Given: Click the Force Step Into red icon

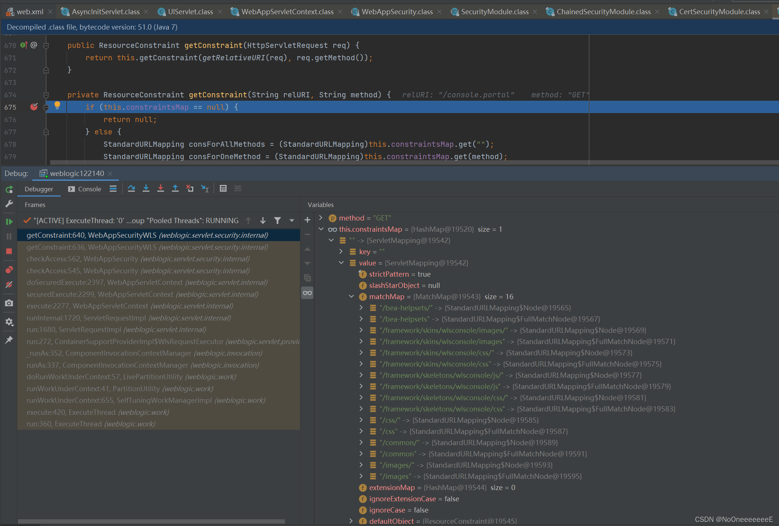Looking at the screenshot, I should coord(160,189).
